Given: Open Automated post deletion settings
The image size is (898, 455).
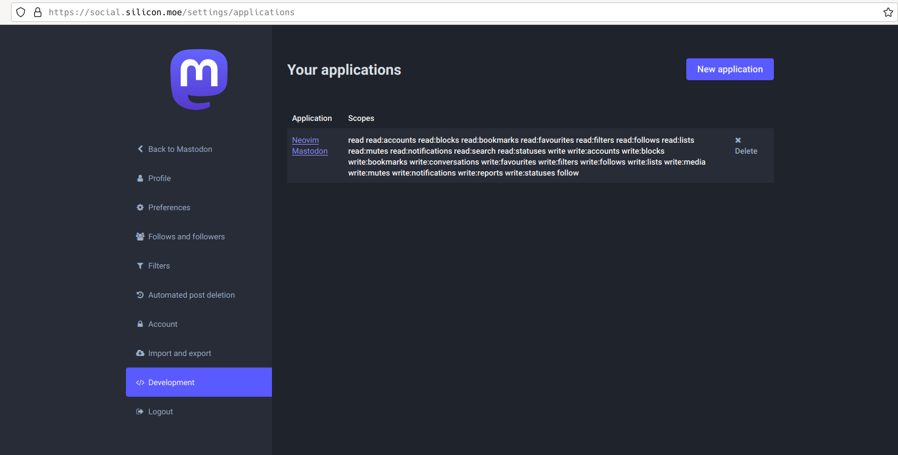Looking at the screenshot, I should (199, 295).
